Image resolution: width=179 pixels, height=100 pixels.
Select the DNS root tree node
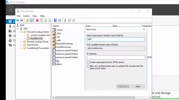coord(22,25)
